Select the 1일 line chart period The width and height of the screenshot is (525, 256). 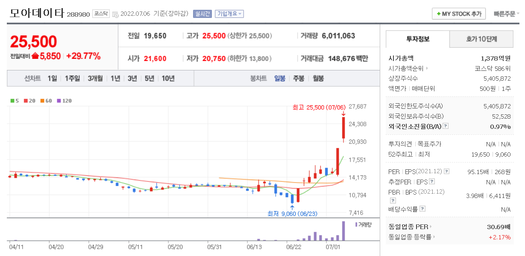click(x=52, y=79)
